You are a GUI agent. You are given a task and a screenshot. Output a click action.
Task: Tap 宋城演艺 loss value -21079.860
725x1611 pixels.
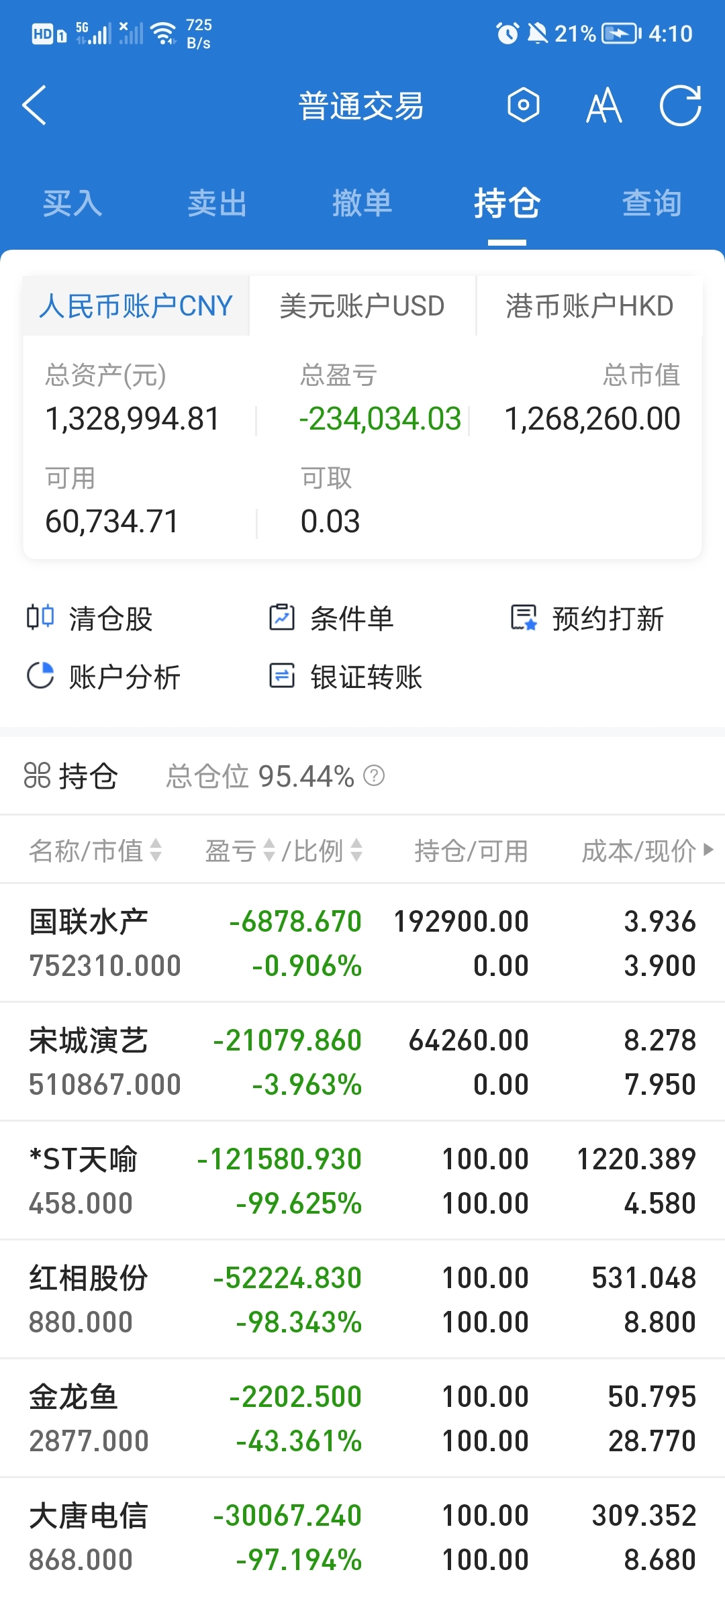(287, 1040)
